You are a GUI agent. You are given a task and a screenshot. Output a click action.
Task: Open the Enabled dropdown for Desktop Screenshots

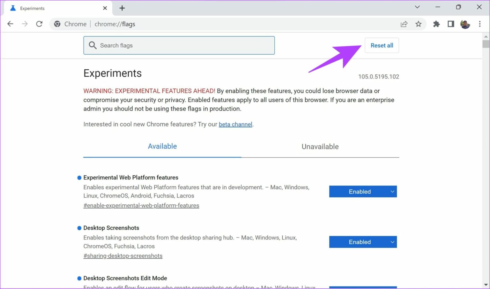(363, 242)
